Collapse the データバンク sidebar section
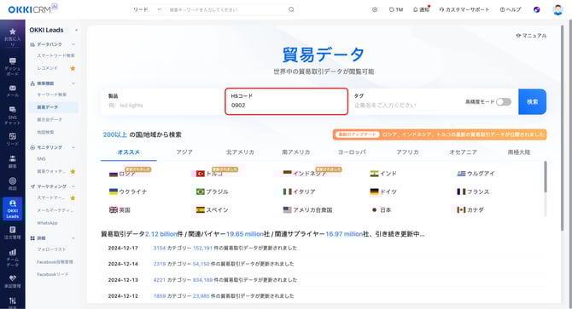Image resolution: width=572 pixels, height=309 pixels. pos(73,44)
